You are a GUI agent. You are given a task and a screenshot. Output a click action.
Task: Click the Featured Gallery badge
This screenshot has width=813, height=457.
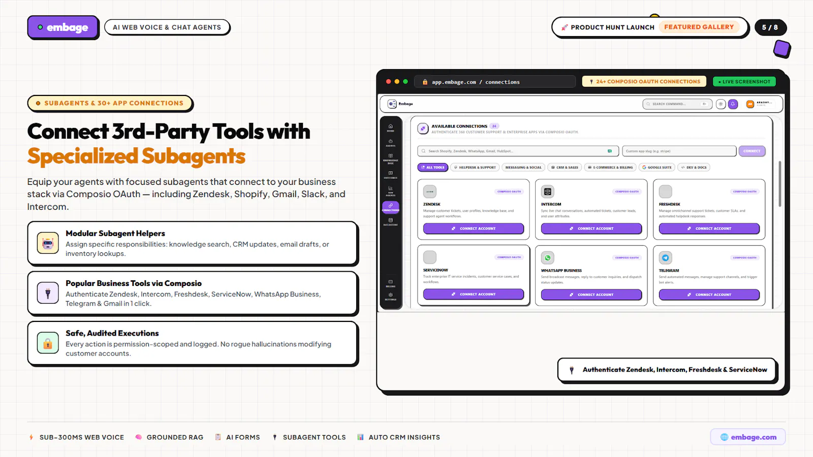tap(699, 27)
